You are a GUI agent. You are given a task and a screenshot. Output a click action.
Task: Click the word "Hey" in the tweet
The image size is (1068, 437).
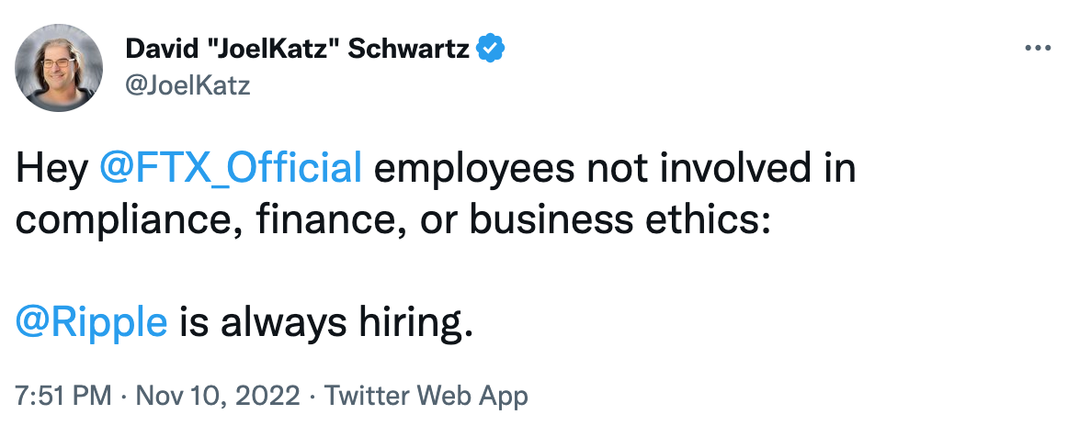click(x=51, y=170)
